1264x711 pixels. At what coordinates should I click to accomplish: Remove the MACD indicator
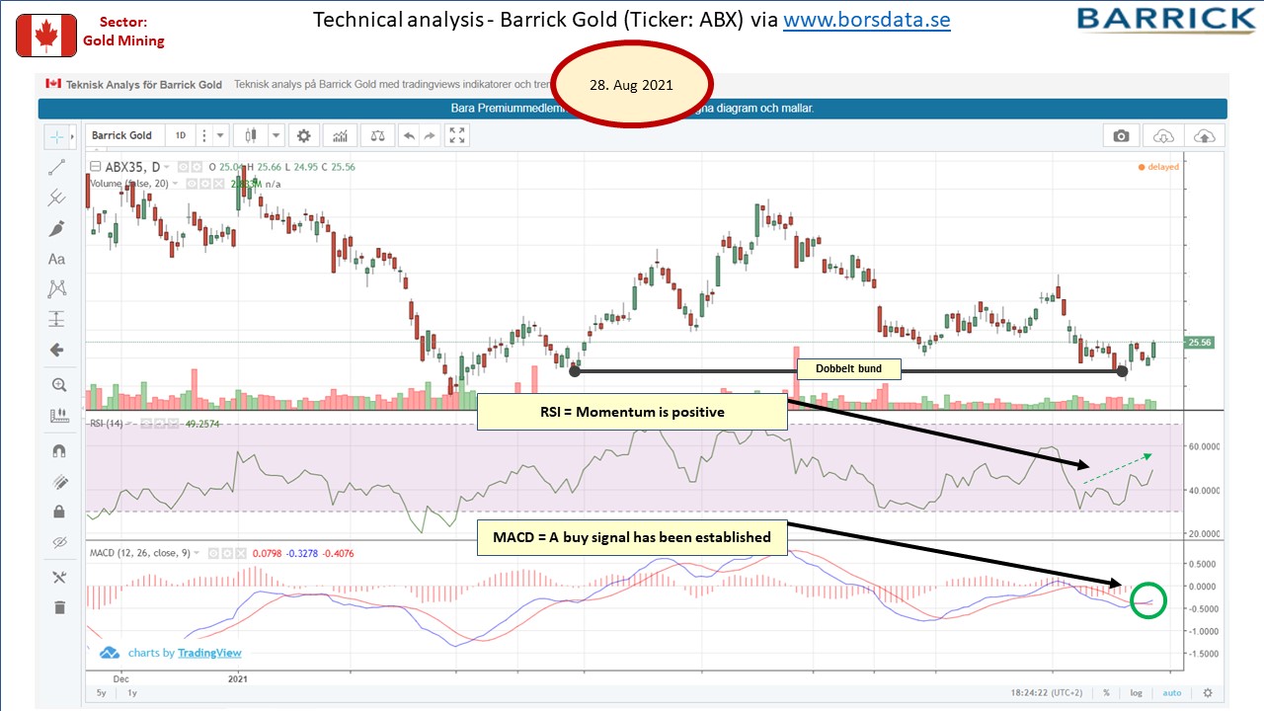[x=240, y=553]
